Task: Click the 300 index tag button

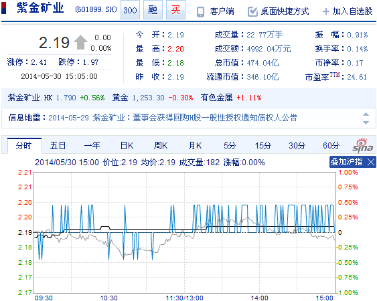Action: click(130, 10)
